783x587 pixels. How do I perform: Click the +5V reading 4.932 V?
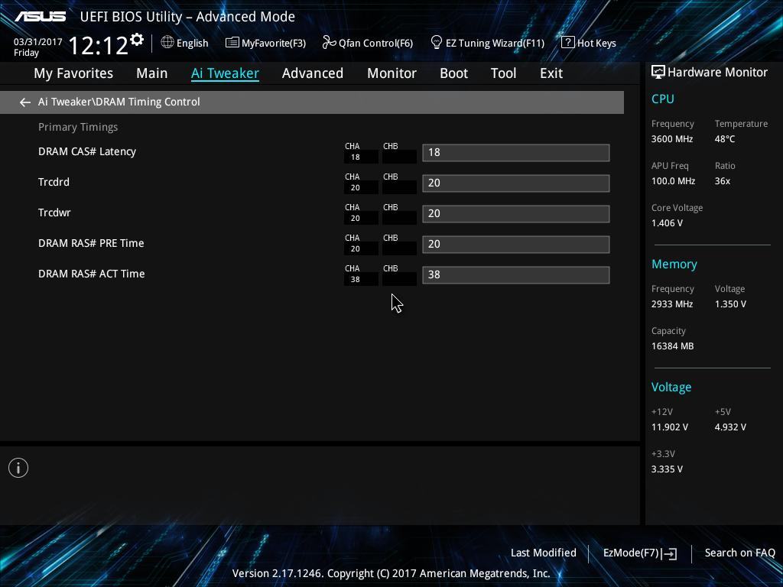[730, 427]
